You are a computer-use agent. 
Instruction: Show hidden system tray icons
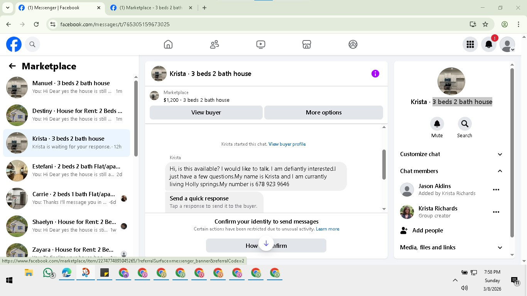pyautogui.click(x=455, y=280)
